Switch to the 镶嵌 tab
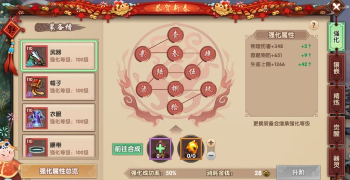 (336, 68)
